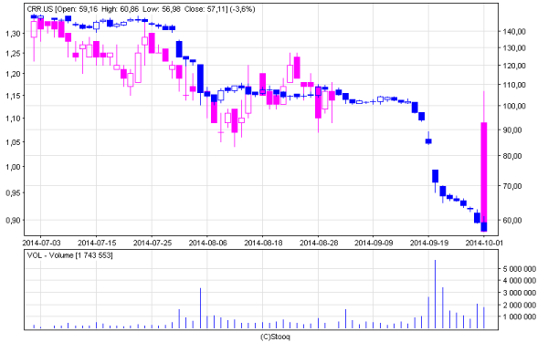Click the tallest volume bar above 5 000 000
The height and width of the screenshot is (342, 548).
[x=435, y=294]
